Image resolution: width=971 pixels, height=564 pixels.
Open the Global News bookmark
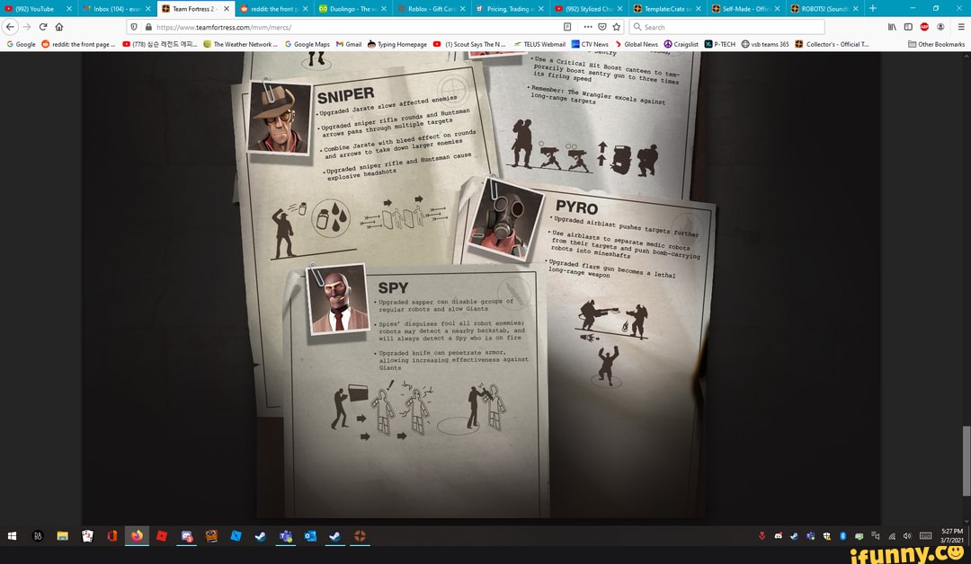(x=636, y=44)
